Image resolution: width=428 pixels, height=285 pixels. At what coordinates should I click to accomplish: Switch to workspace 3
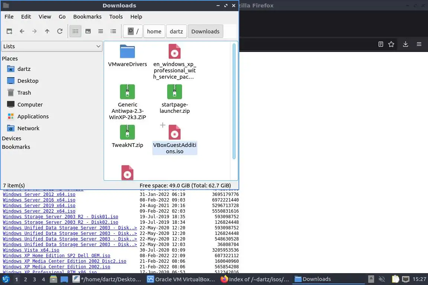click(35, 279)
